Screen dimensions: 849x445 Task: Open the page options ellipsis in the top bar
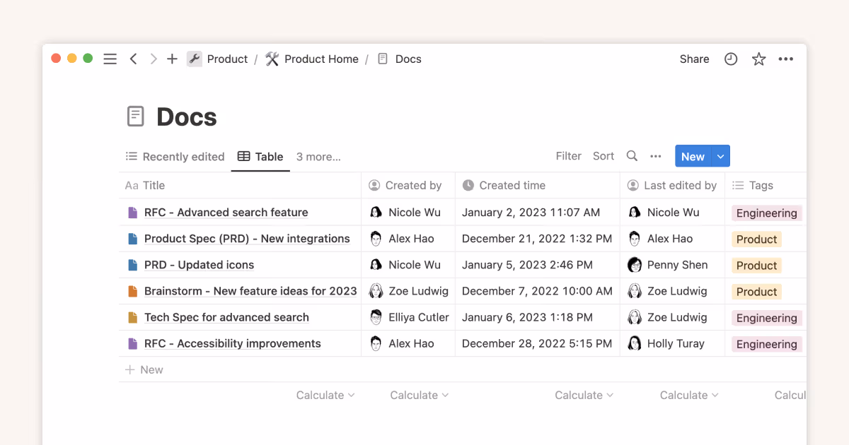click(x=785, y=59)
